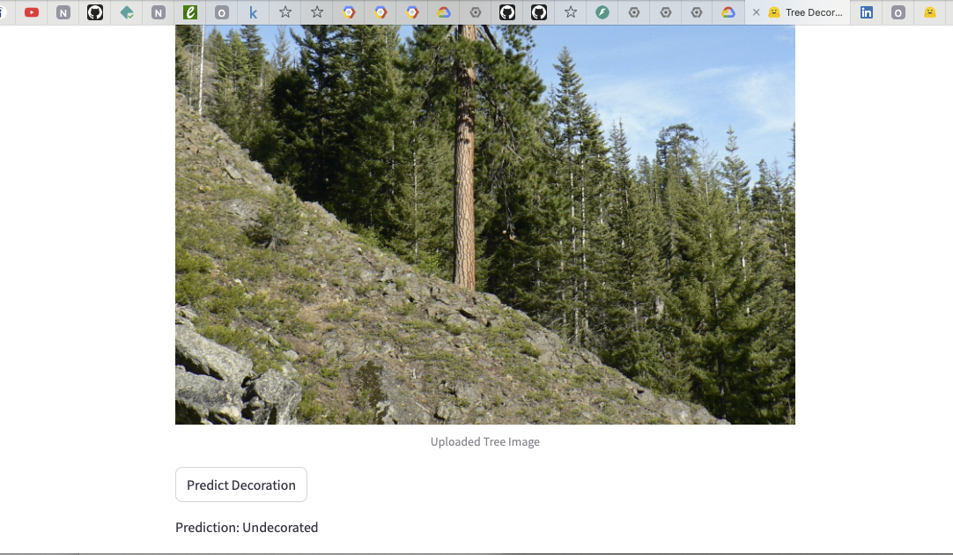Open the LinkedIn bookmark
953x555 pixels.
pyautogui.click(x=867, y=13)
